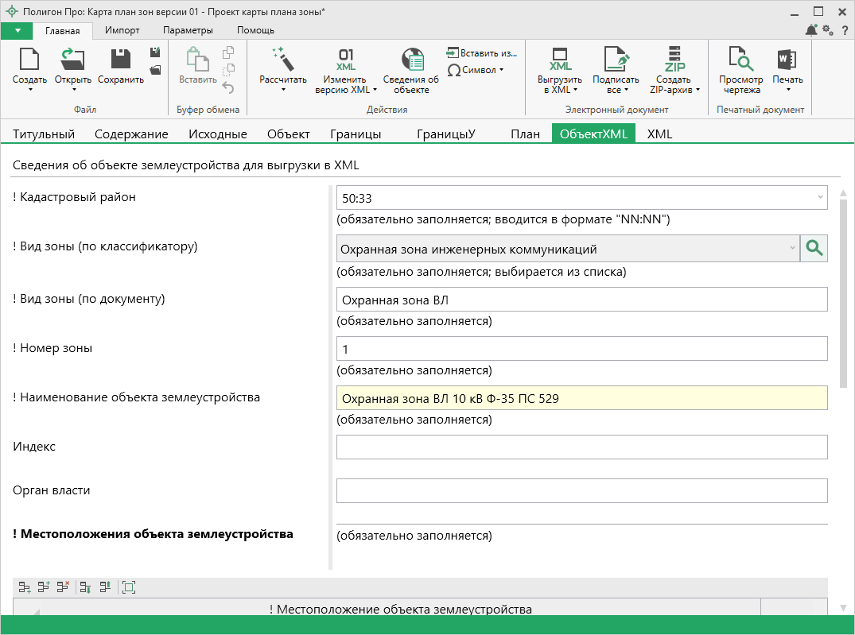Click the notifications bell icon

[811, 30]
